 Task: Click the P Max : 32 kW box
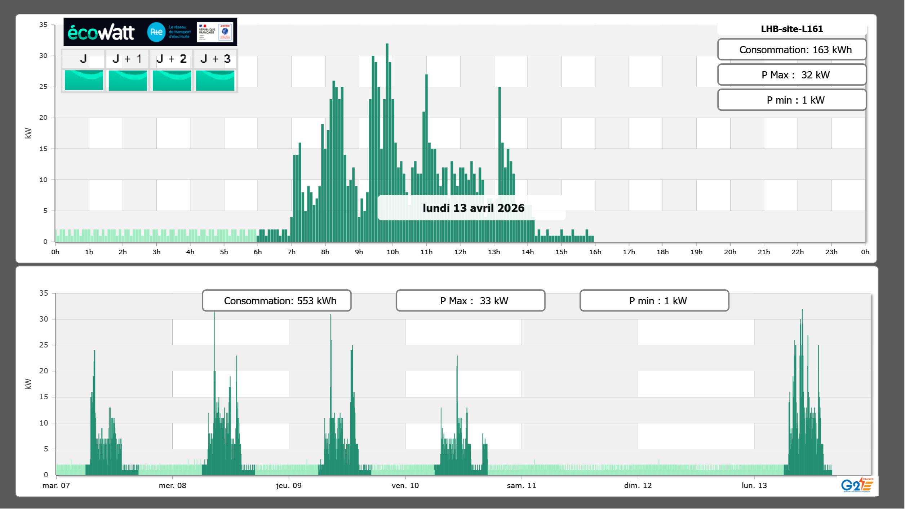791,75
